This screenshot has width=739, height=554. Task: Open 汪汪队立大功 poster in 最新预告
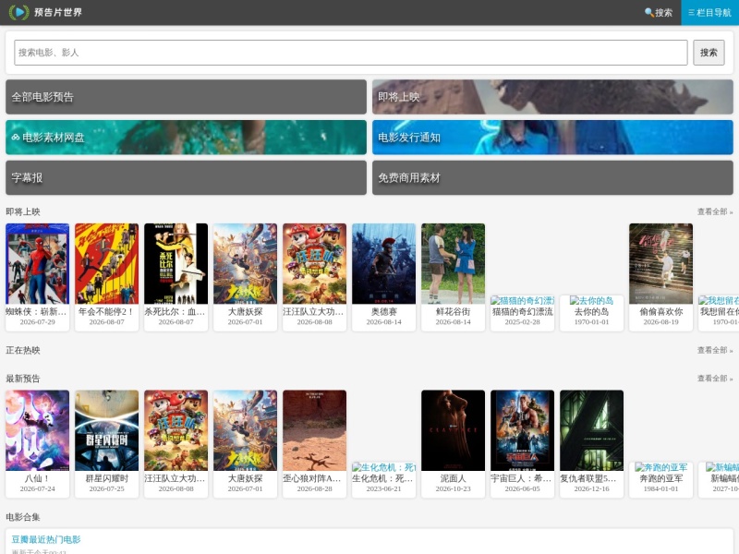(x=176, y=430)
